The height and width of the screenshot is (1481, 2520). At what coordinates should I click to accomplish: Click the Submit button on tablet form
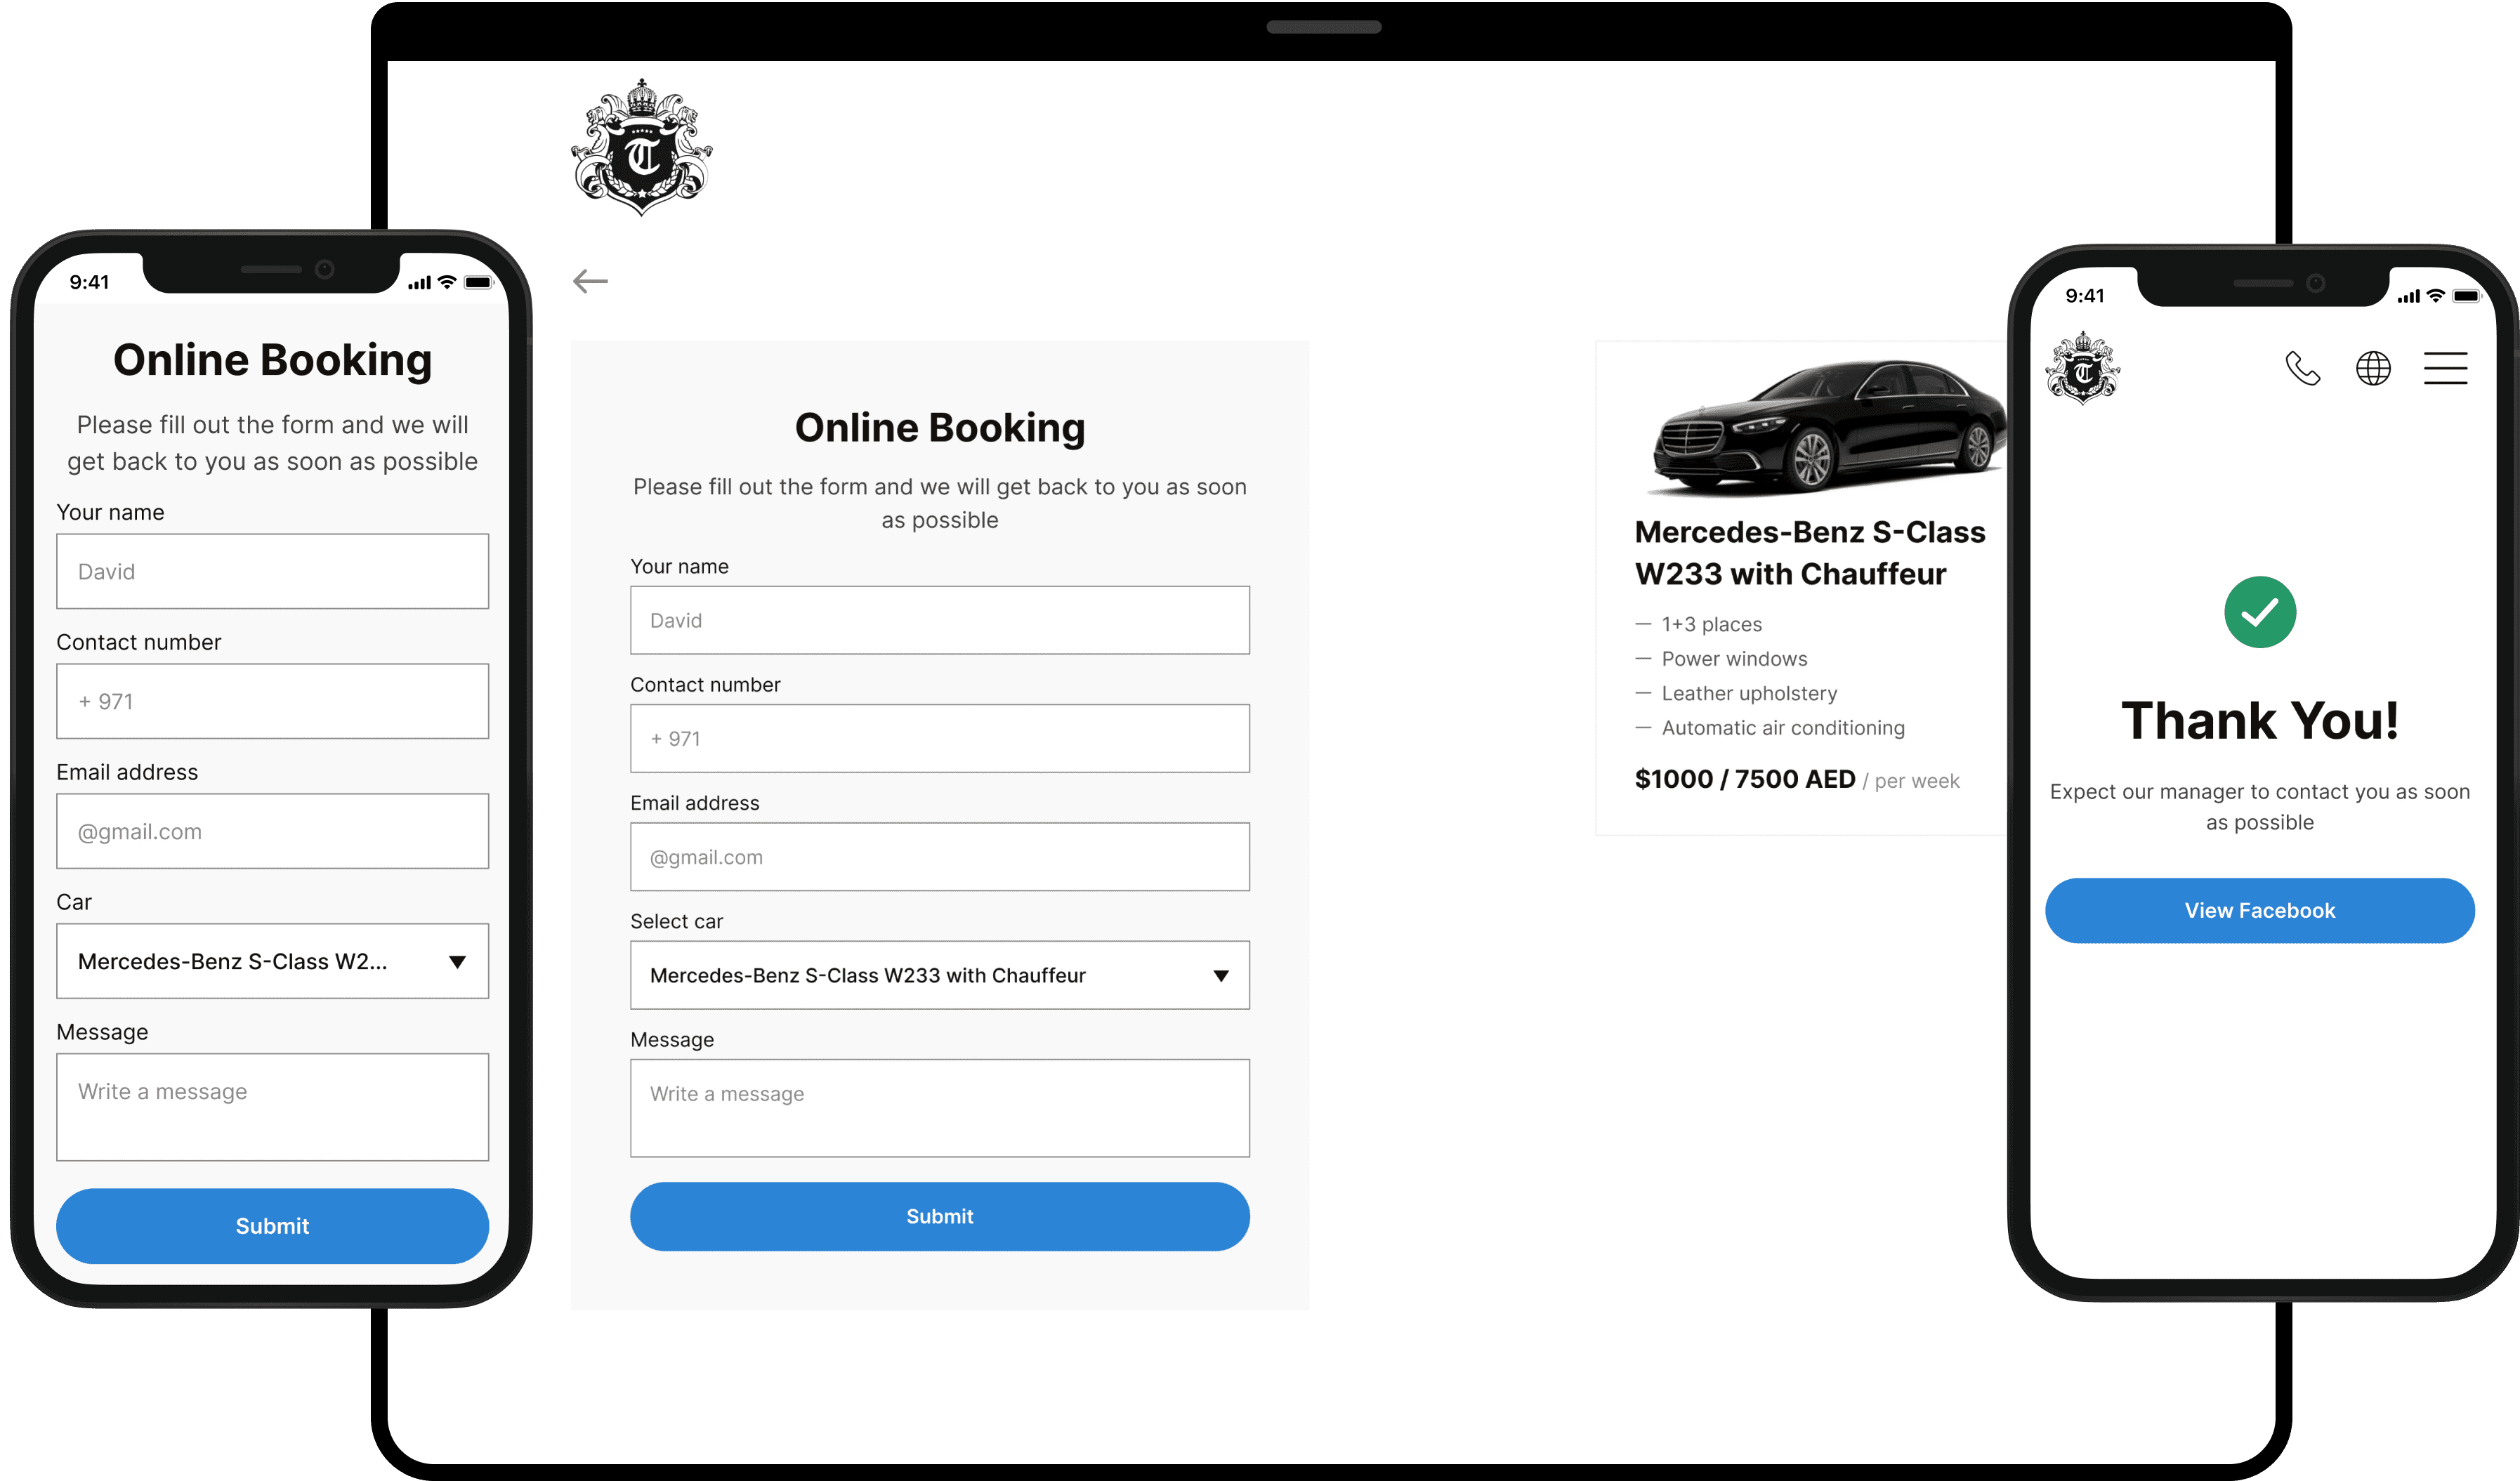click(939, 1216)
